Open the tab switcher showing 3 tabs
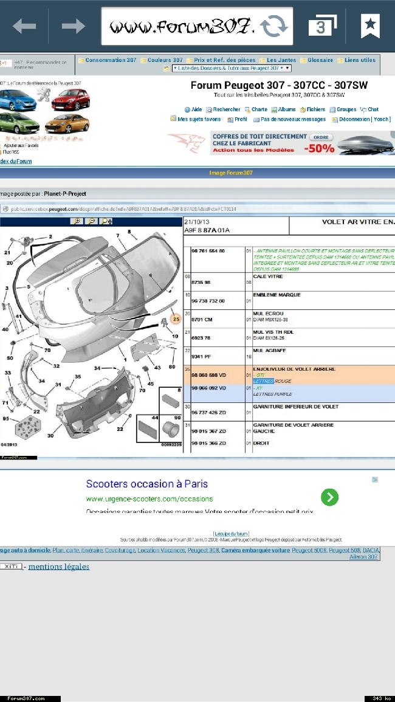The image size is (395, 702). coord(323,26)
